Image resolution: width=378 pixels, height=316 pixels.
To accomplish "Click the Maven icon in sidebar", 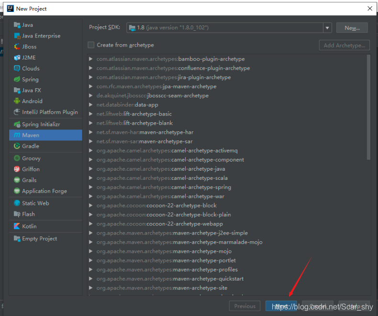I will pos(17,135).
